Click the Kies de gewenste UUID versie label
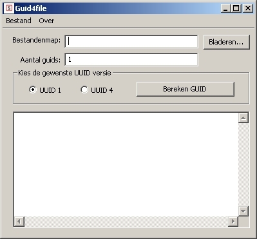Viewport: 257px width, 239px height. [64, 73]
